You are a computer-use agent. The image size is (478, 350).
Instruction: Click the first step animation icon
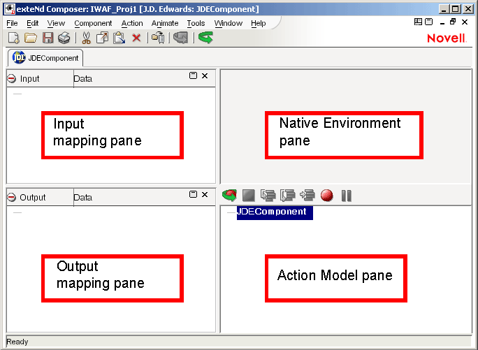268,196
